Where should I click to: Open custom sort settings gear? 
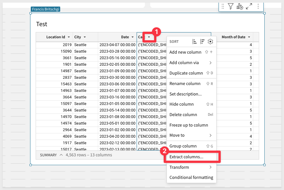(x=210, y=42)
